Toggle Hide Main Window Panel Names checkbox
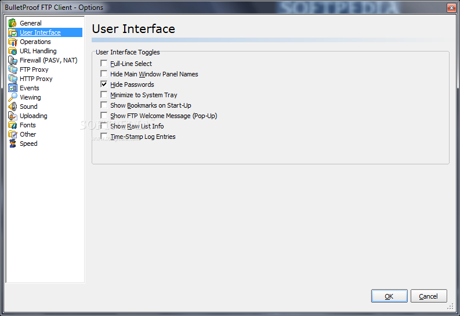Image resolution: width=460 pixels, height=316 pixels. point(104,74)
